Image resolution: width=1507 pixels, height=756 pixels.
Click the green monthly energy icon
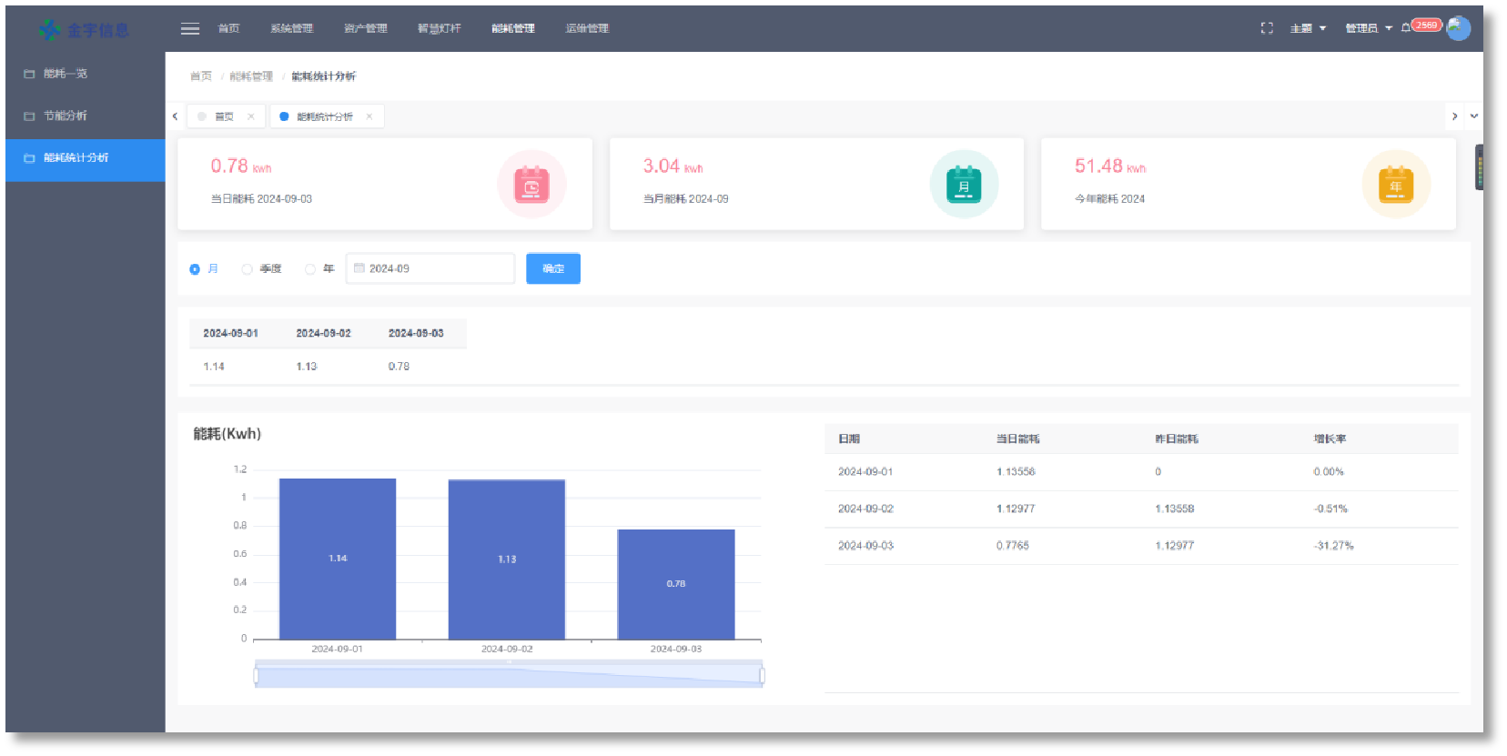pos(964,185)
